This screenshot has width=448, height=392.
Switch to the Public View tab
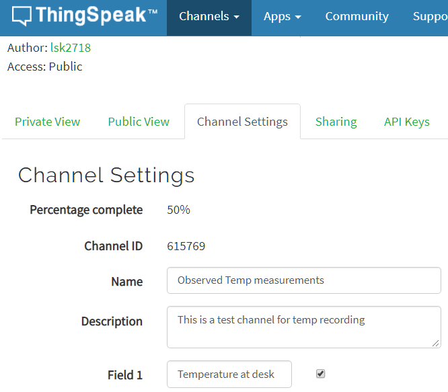[139, 122]
